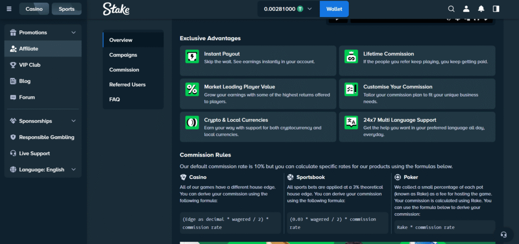Switch to Sports mode
519x244 pixels.
(66, 9)
